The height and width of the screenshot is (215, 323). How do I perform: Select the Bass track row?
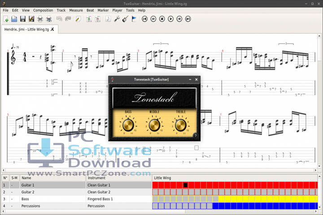pos(77,199)
